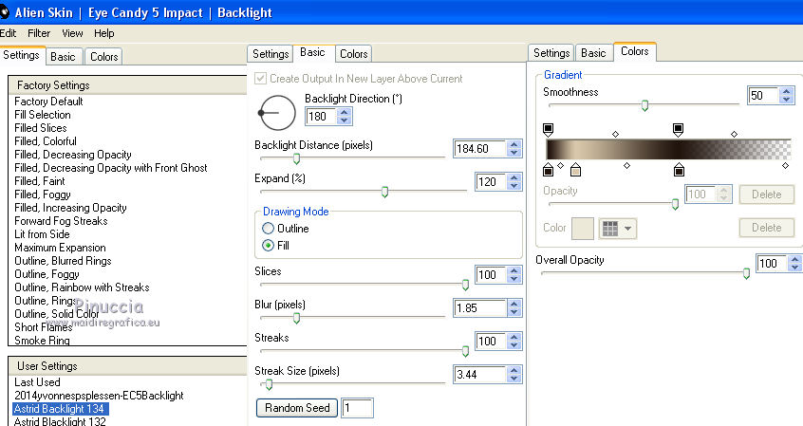The width and height of the screenshot is (803, 426).
Task: Select Outline, Rainbow with Streaks preset
Action: pos(82,287)
